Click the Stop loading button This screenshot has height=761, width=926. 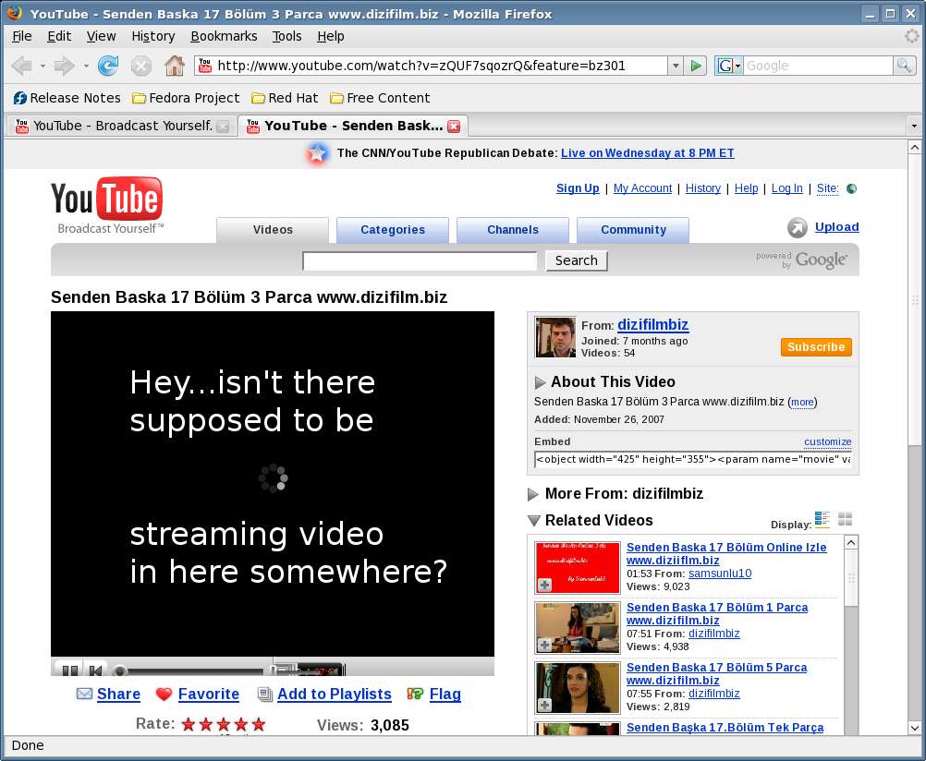141,66
